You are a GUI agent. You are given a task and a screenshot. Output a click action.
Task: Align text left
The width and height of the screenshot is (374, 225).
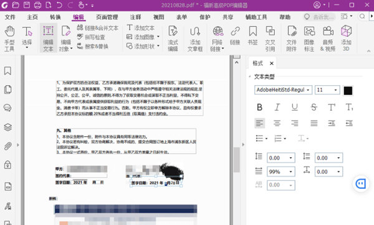click(x=259, y=123)
